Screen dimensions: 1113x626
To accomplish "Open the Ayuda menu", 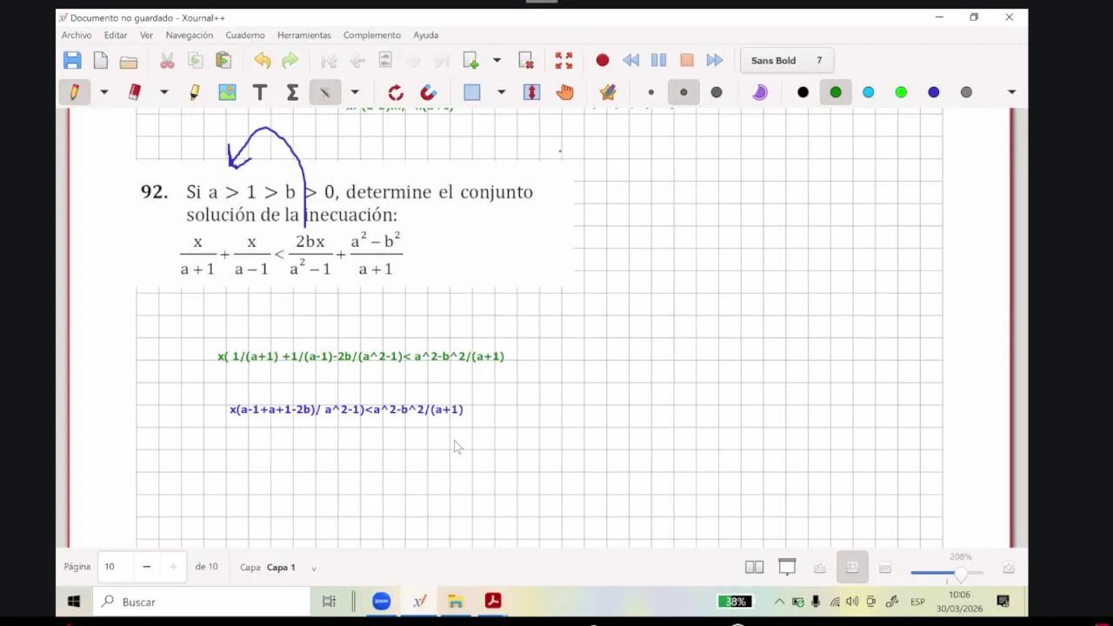I will pyautogui.click(x=426, y=36).
